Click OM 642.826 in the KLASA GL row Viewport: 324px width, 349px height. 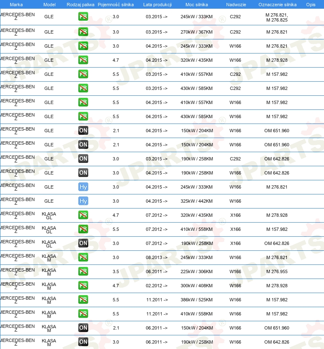pos(277,243)
